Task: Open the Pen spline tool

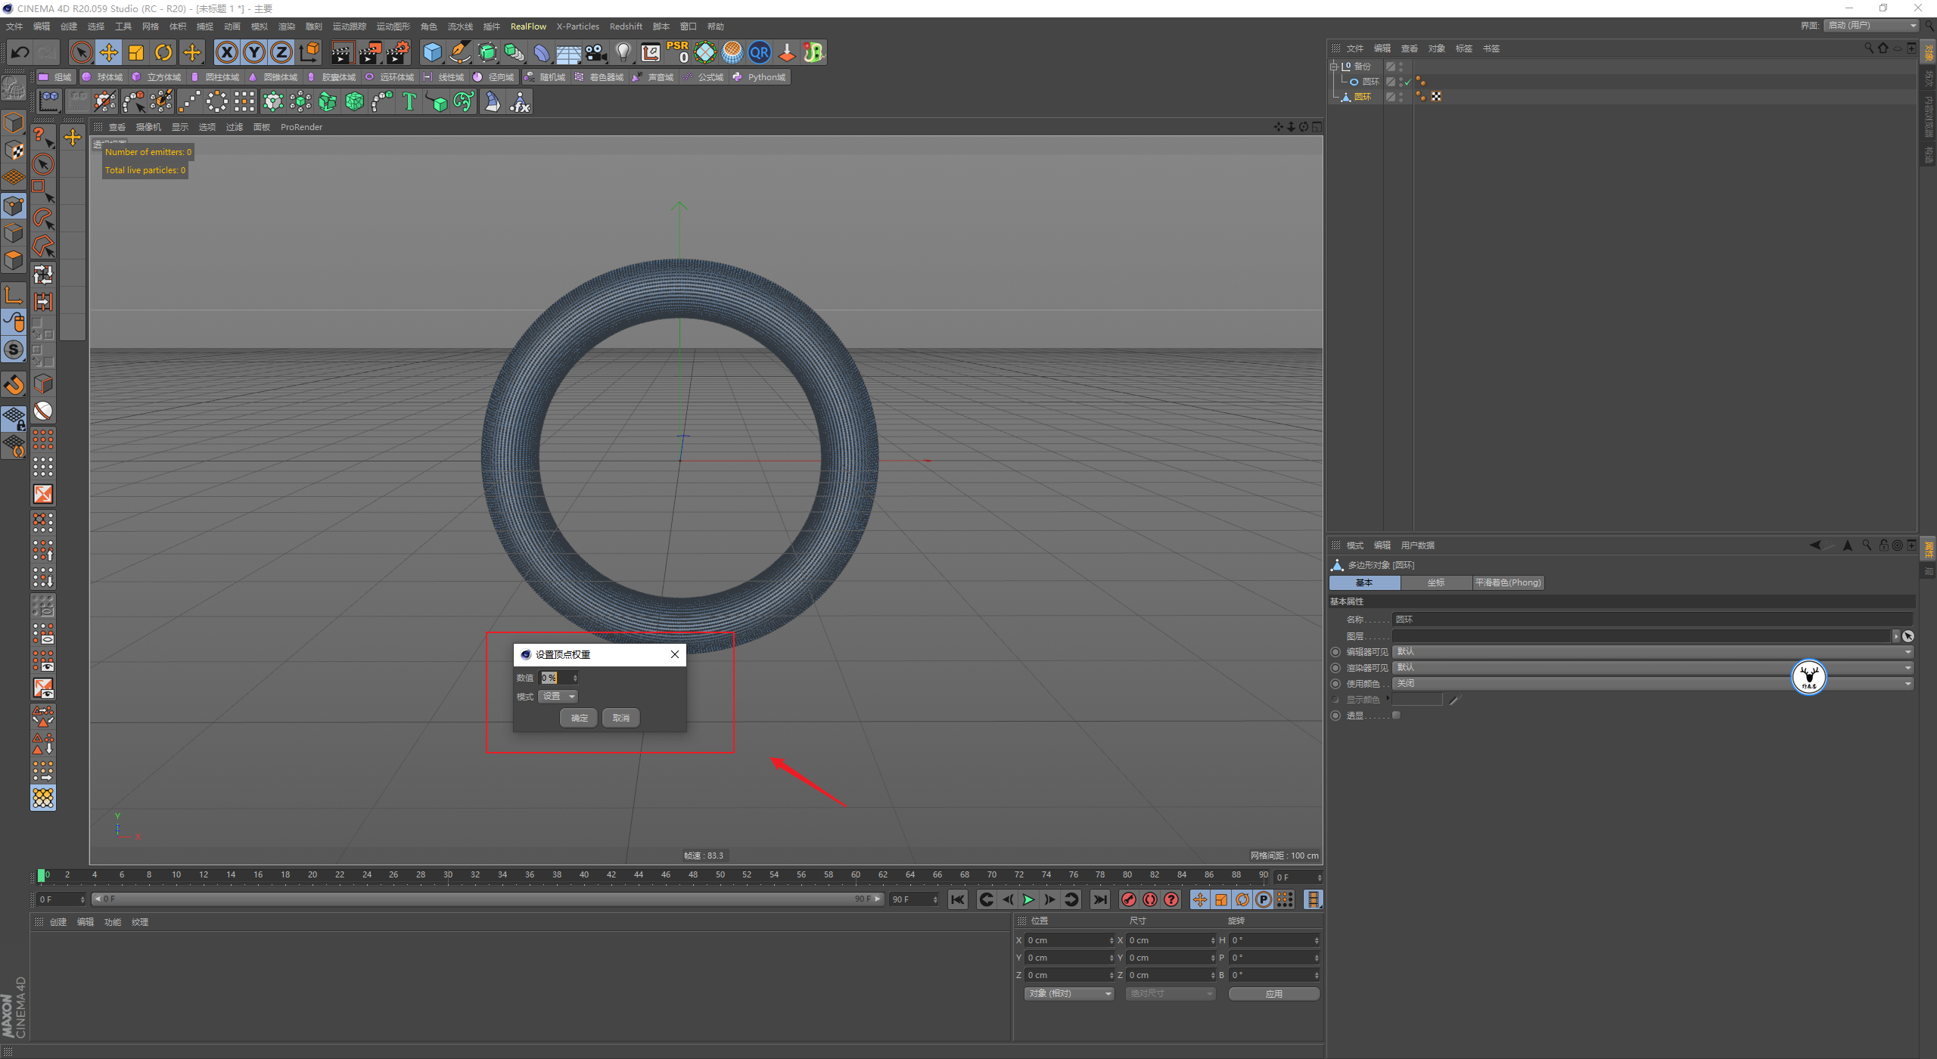Action: tap(459, 52)
